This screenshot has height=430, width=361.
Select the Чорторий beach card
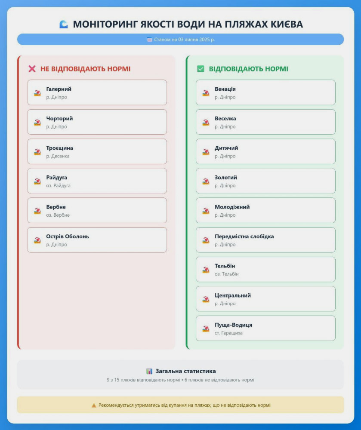(97, 122)
